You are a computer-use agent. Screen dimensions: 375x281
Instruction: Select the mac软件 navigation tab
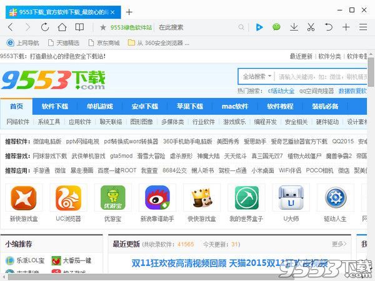pos(235,106)
